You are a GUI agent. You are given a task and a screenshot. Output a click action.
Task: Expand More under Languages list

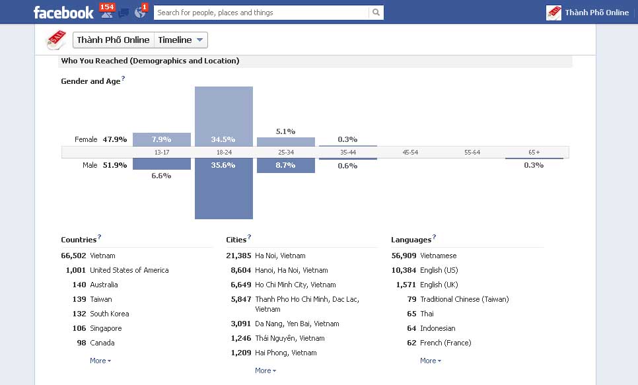click(x=430, y=361)
